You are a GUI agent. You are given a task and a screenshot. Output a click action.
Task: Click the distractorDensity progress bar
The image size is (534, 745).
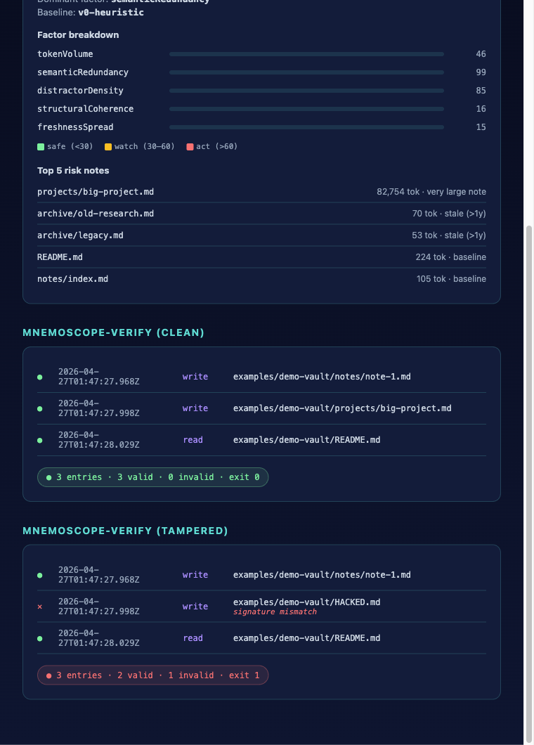click(x=306, y=90)
